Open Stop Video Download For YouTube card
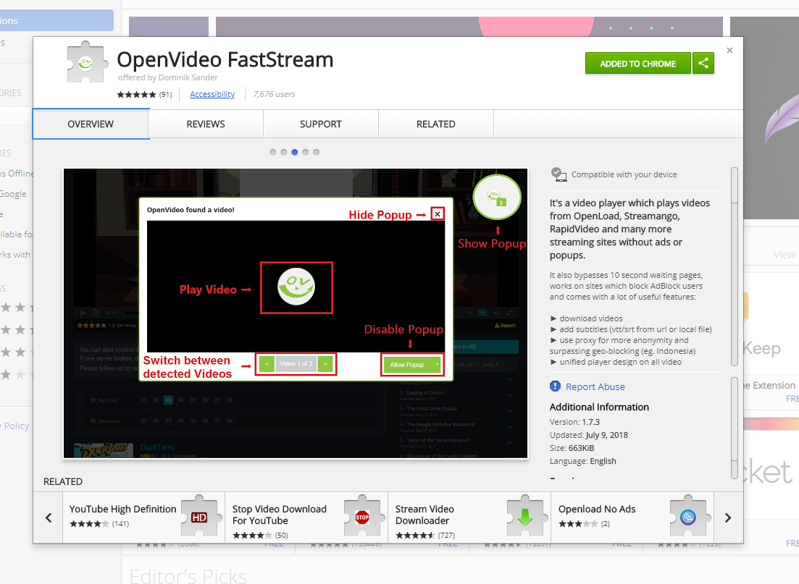 306,517
